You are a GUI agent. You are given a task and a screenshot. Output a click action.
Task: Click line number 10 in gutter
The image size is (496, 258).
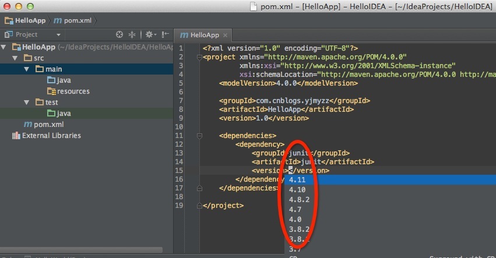pyautogui.click(x=179, y=127)
